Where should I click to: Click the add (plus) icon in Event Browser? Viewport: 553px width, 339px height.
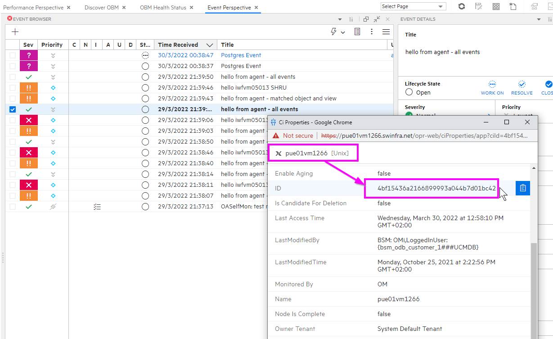(x=15, y=32)
